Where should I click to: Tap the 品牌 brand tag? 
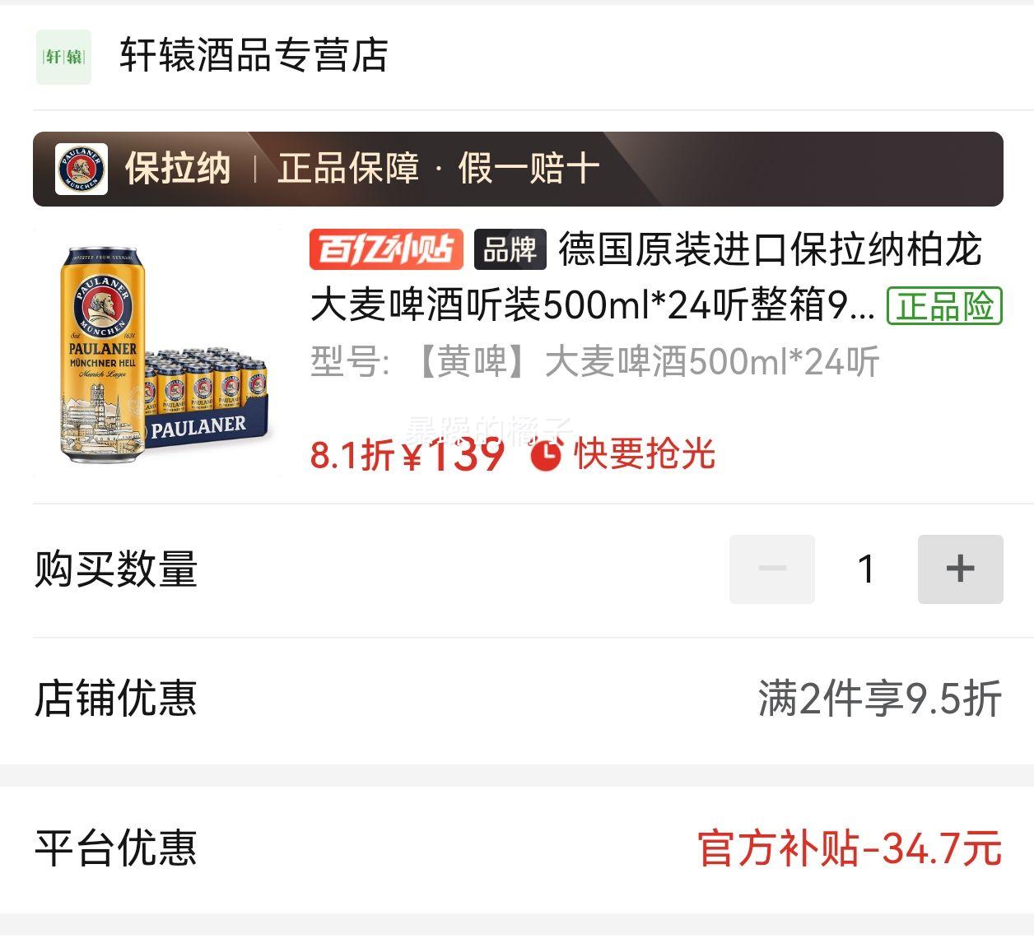coord(510,249)
